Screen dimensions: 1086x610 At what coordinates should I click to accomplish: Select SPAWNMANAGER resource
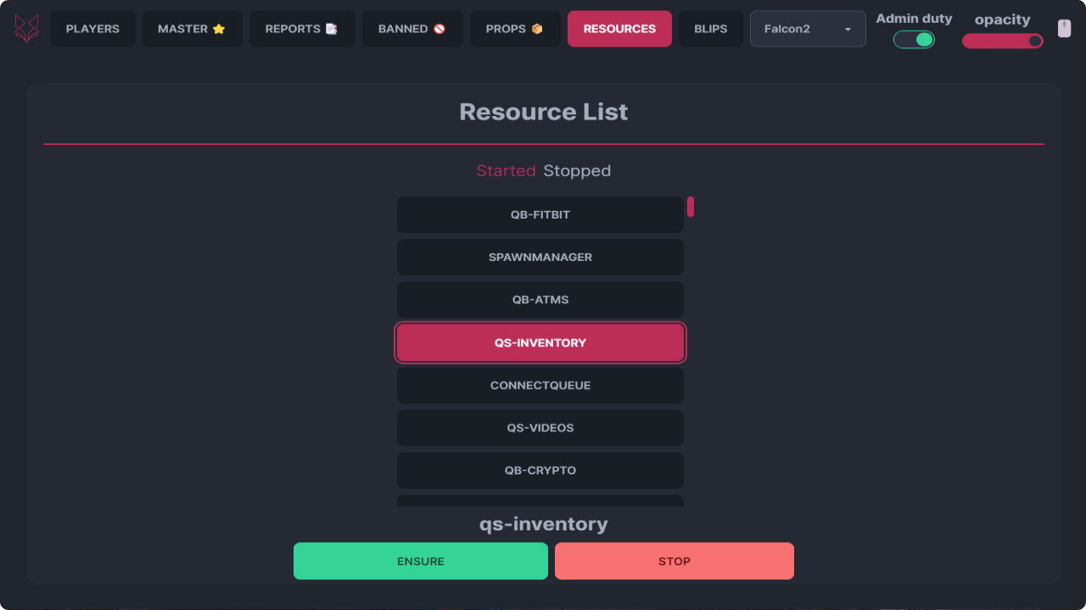pos(540,258)
